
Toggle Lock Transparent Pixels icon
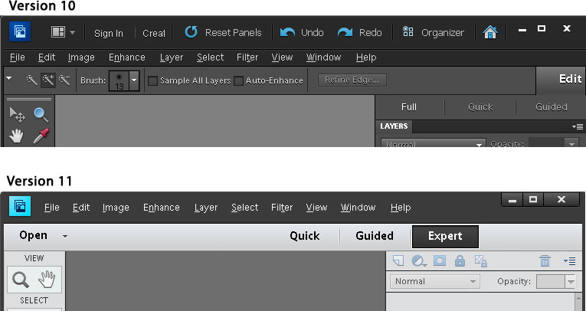pyautogui.click(x=480, y=261)
